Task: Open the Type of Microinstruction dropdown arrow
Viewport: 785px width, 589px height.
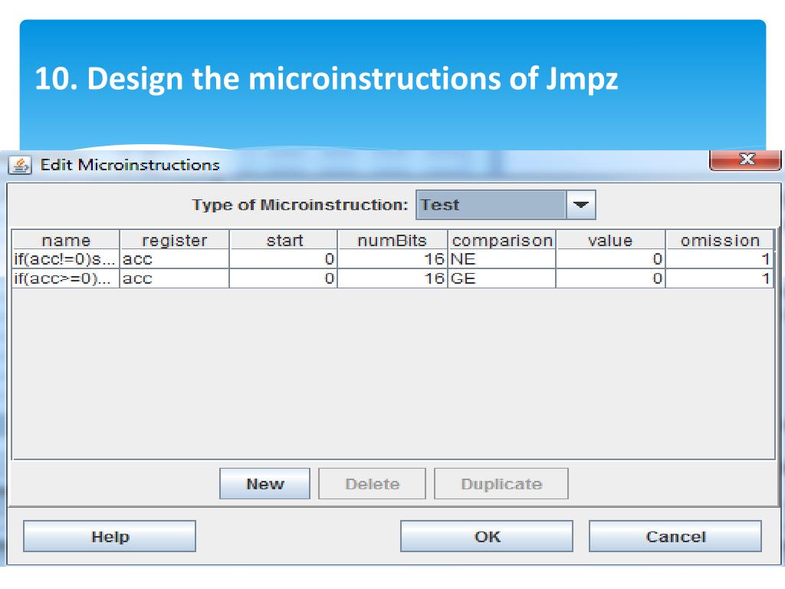Action: click(581, 205)
